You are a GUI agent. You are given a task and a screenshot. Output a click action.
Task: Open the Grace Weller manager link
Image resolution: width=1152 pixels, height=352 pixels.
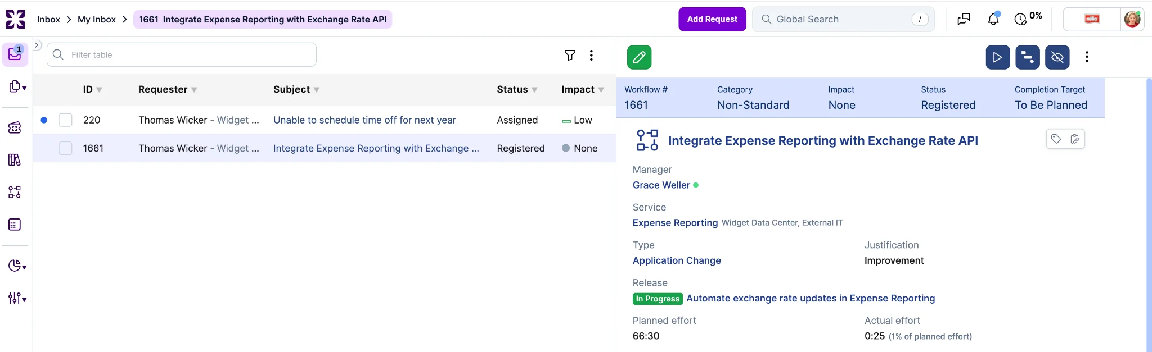[661, 185]
